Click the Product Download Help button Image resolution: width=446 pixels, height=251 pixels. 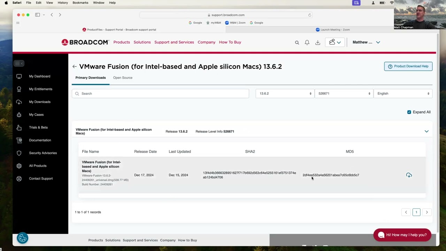408,66
